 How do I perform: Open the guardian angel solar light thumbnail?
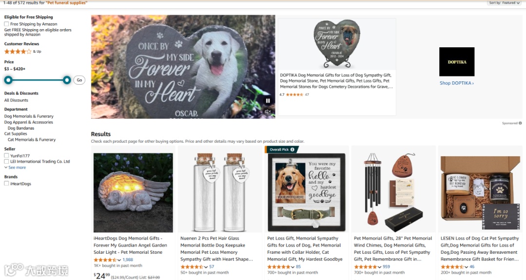[133, 193]
